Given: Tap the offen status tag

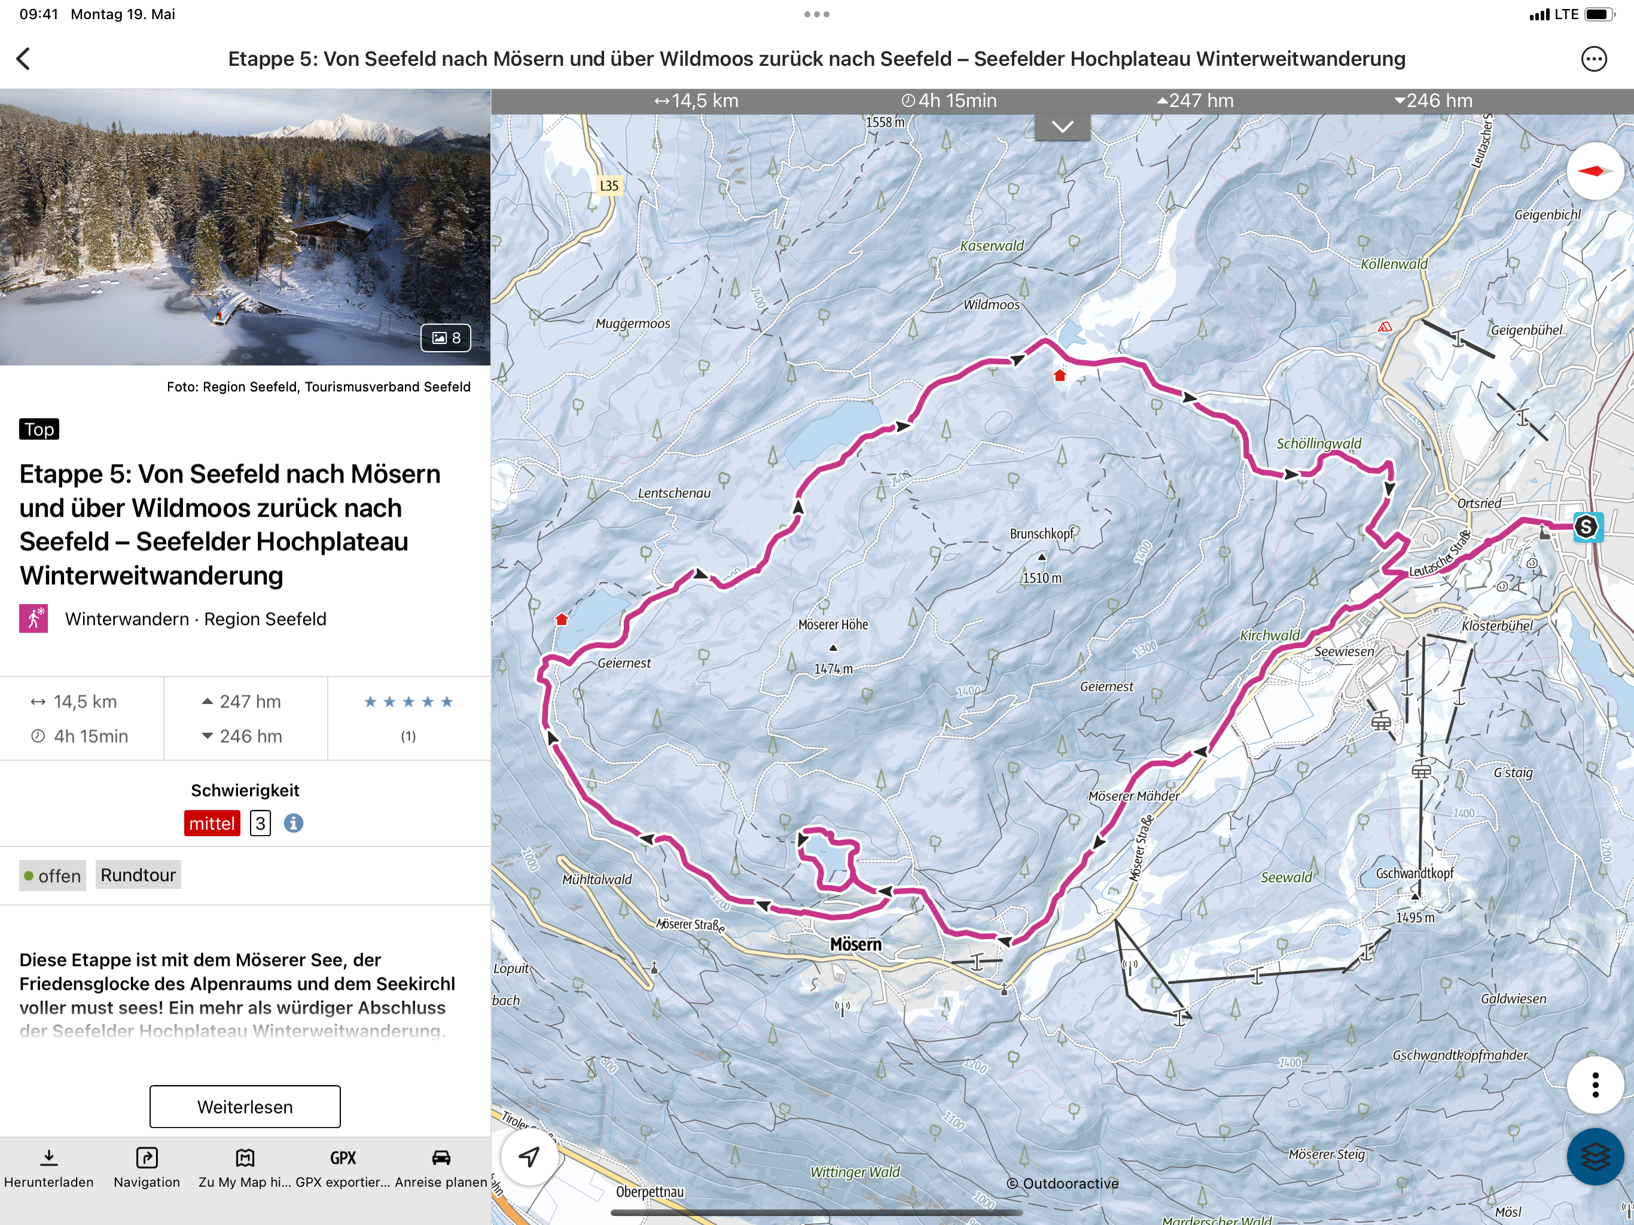Looking at the screenshot, I should coord(53,876).
